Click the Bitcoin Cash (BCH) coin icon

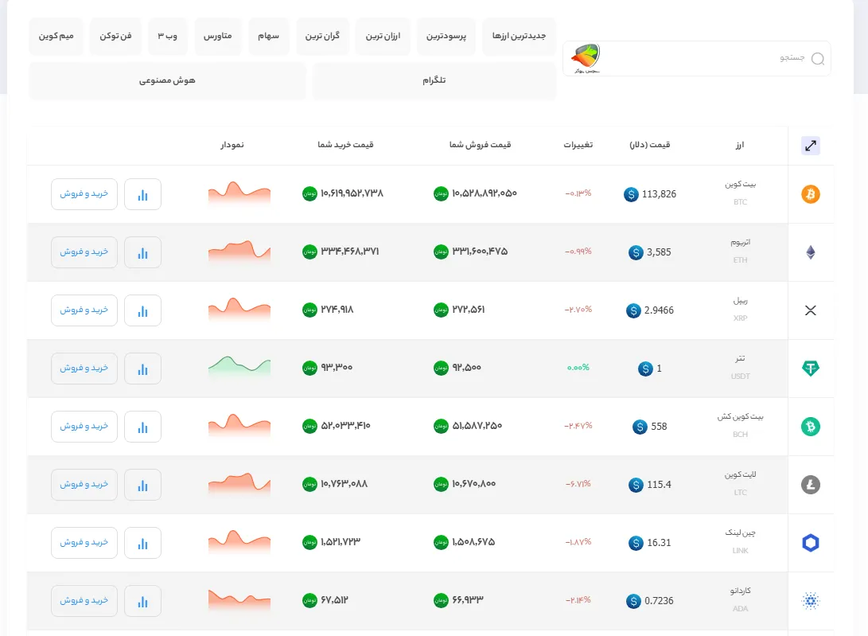pos(810,427)
